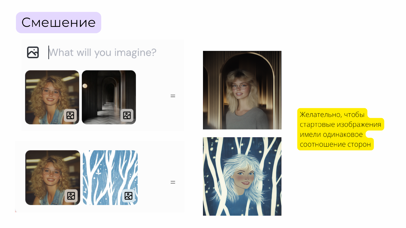Click the add image icon beside the prompt
This screenshot has width=406, height=228.
[33, 52]
